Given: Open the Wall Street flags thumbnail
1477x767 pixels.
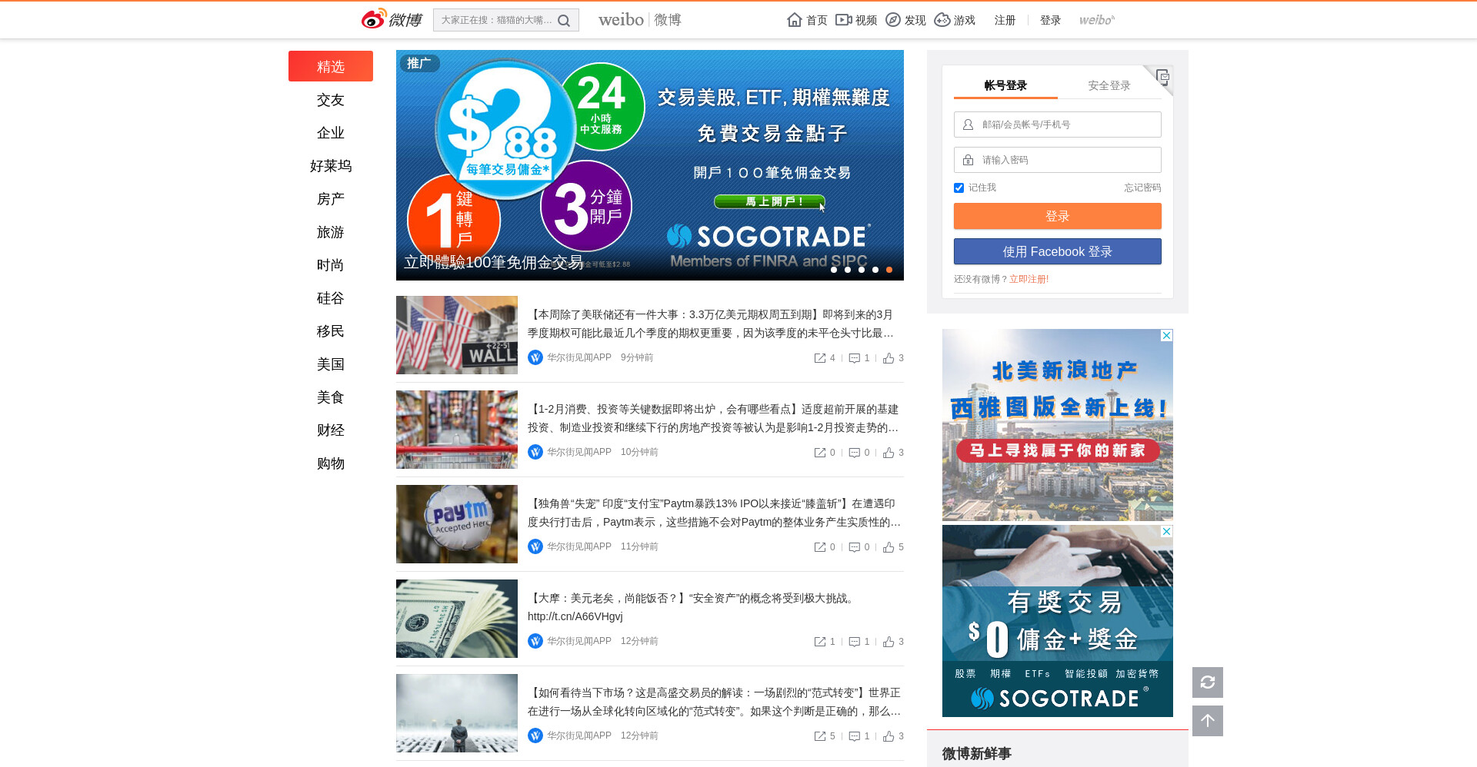Looking at the screenshot, I should (x=457, y=335).
